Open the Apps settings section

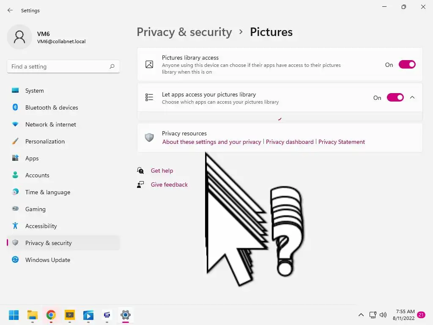32,158
